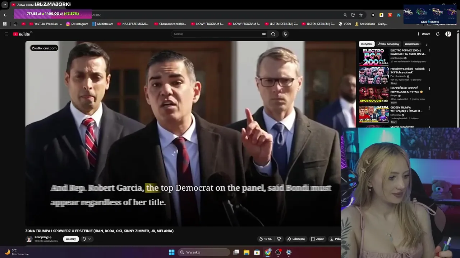Open the tab search dropdown in browser
This screenshot has width=460, height=258.
click(x=5, y=5)
